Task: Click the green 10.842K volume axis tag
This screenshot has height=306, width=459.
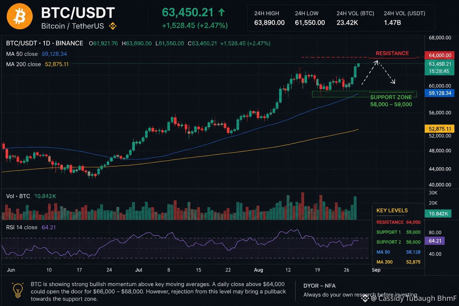Action: 438,214
